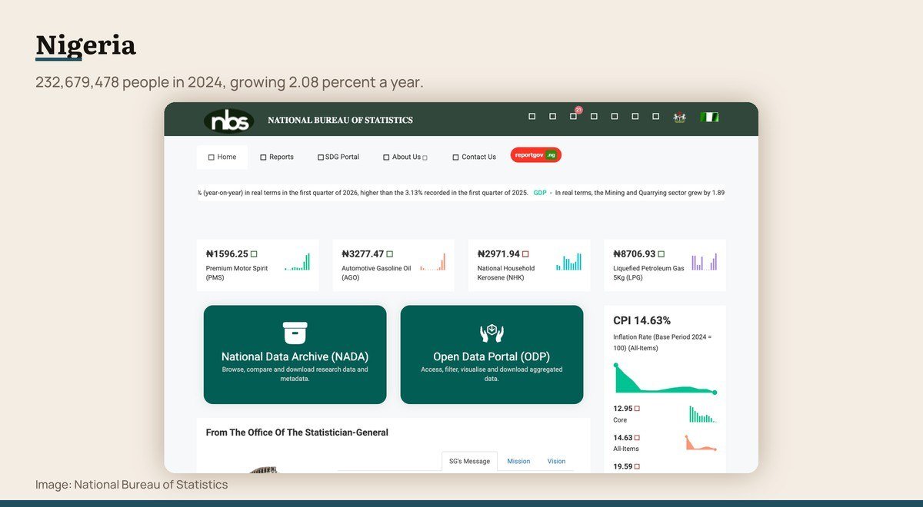Image resolution: width=923 pixels, height=507 pixels.
Task: Open the Reports menu item
Action: coord(277,157)
